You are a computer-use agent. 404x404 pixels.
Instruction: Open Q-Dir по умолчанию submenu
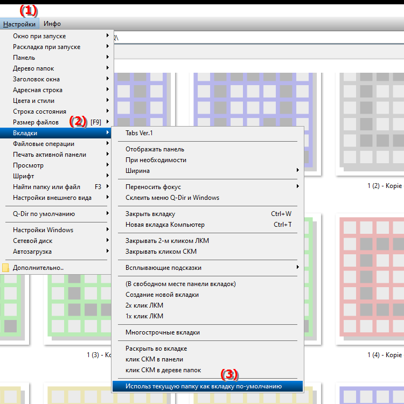tap(55, 214)
